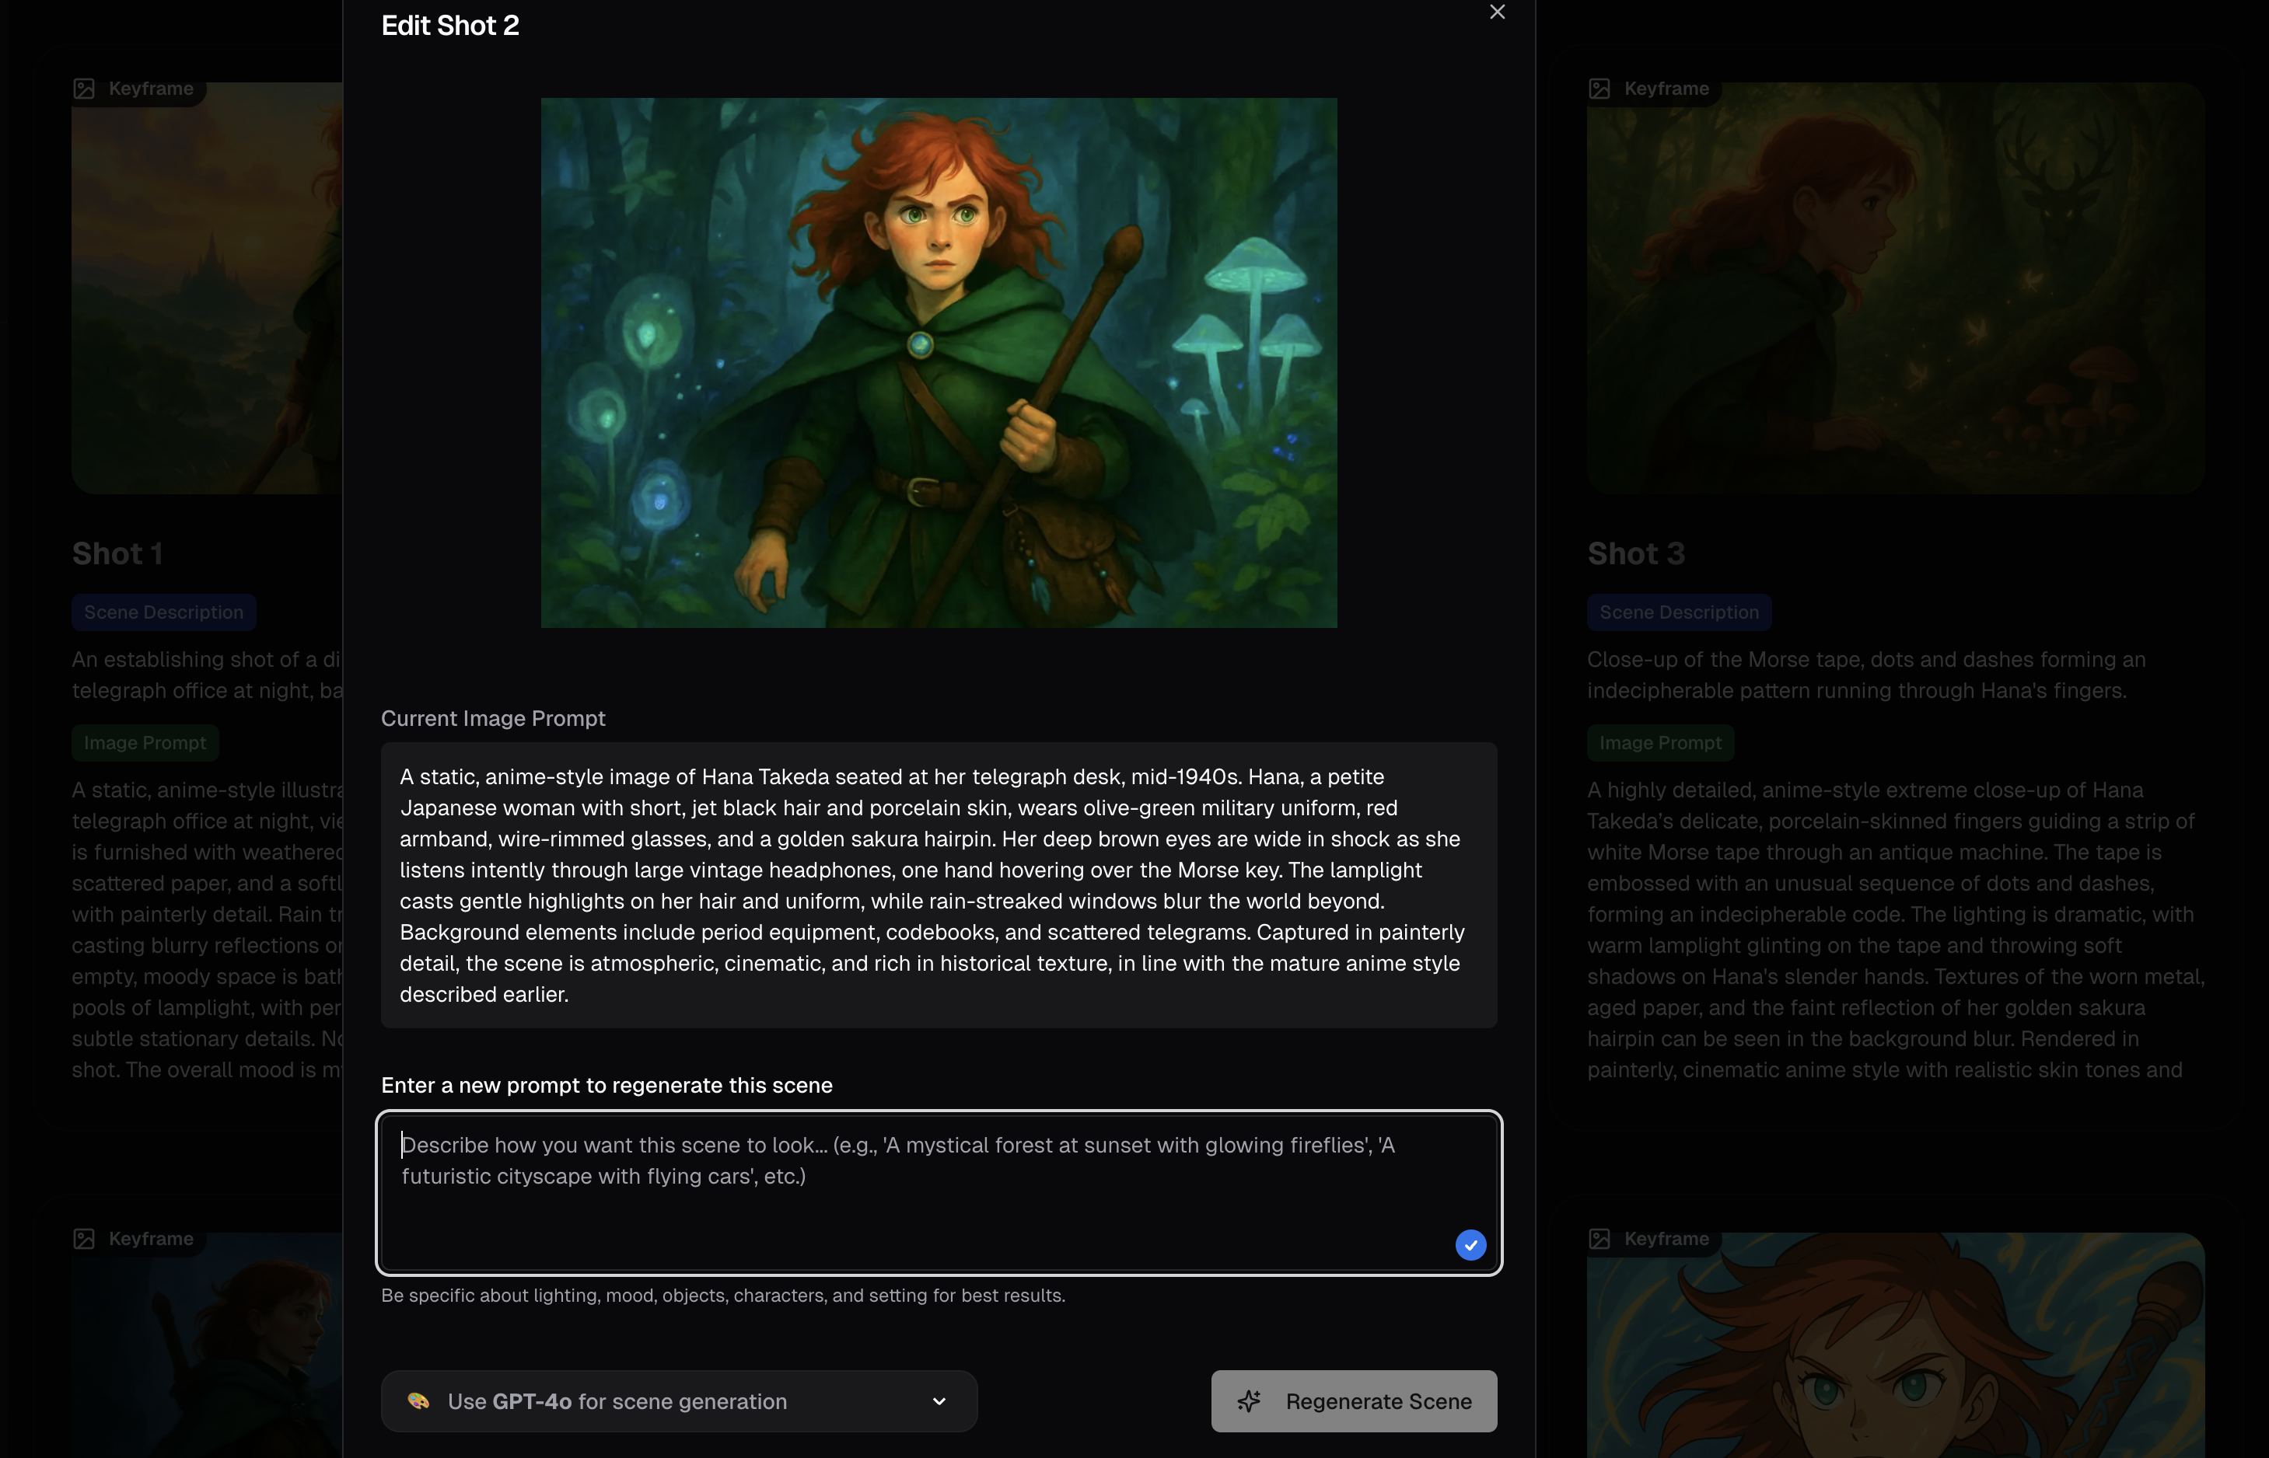Click the Shot 1 keyframe thumbnail
This screenshot has height=1458, width=2269.
click(206, 288)
